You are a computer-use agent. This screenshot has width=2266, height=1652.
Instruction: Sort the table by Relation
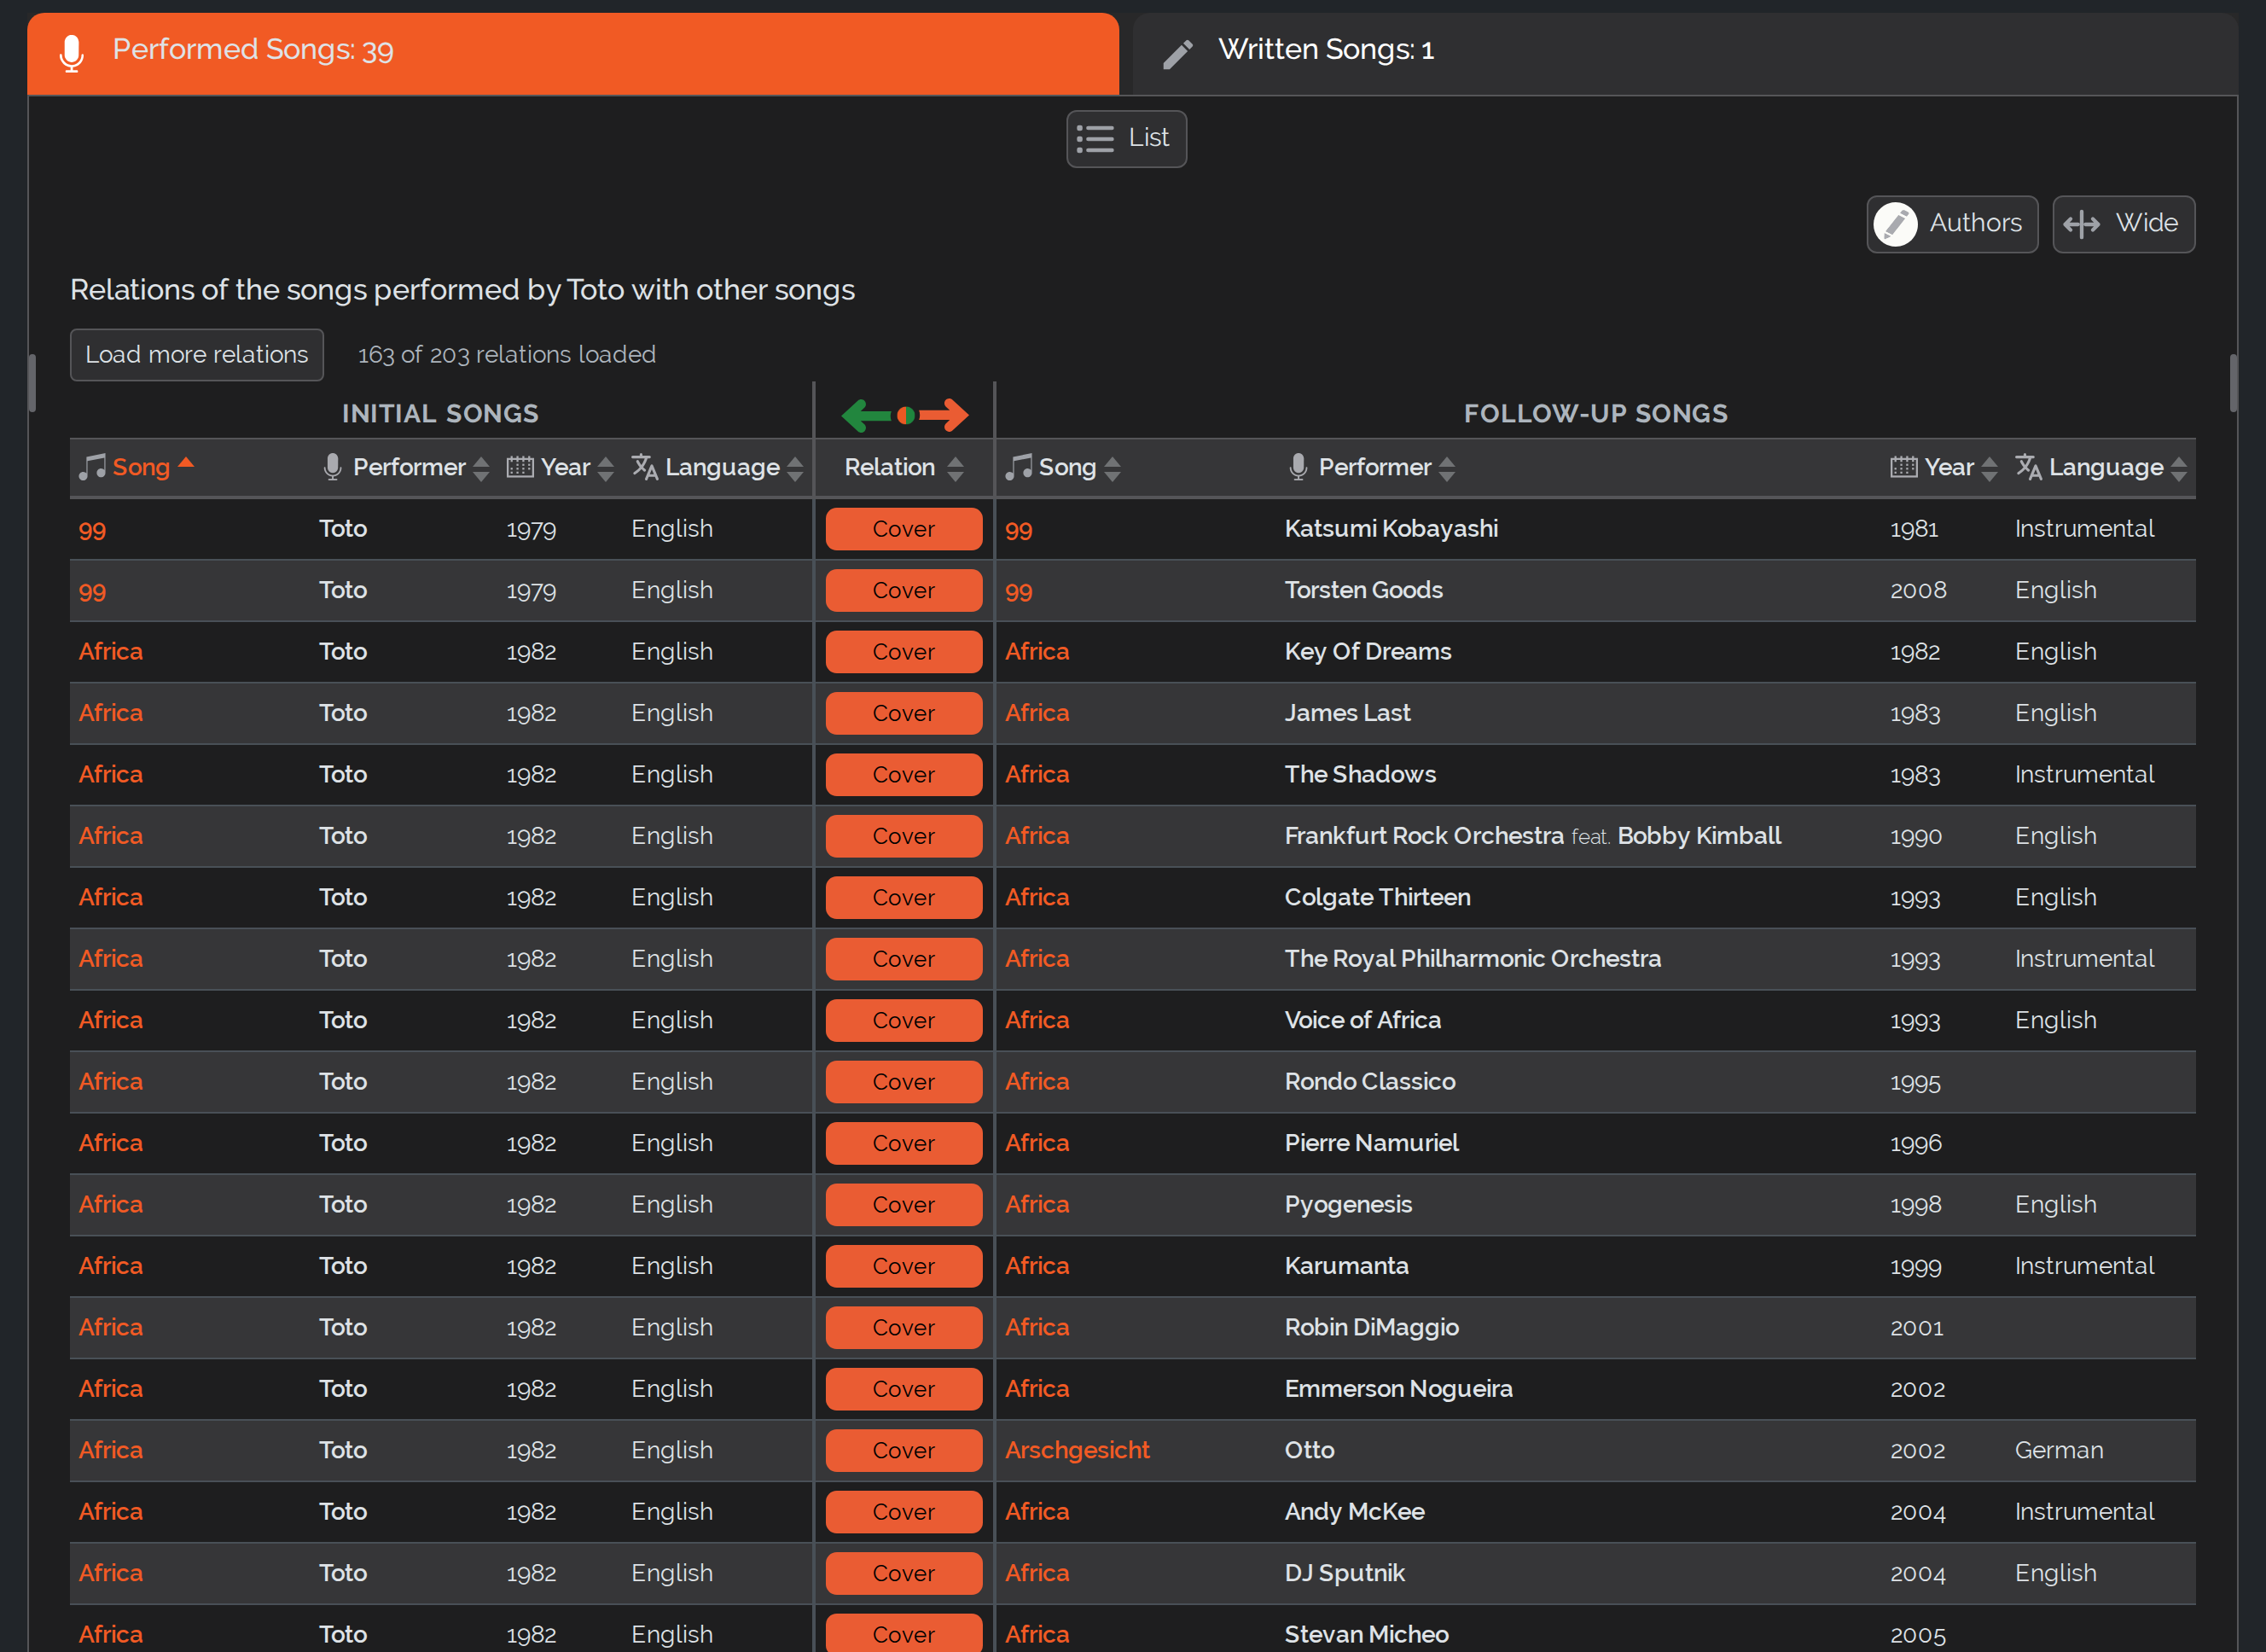[x=903, y=467]
